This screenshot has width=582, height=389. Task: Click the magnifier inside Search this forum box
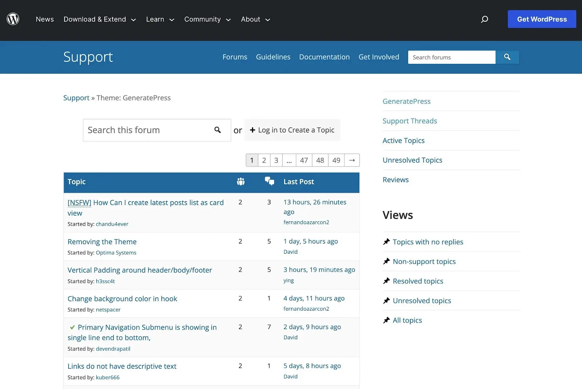(218, 130)
